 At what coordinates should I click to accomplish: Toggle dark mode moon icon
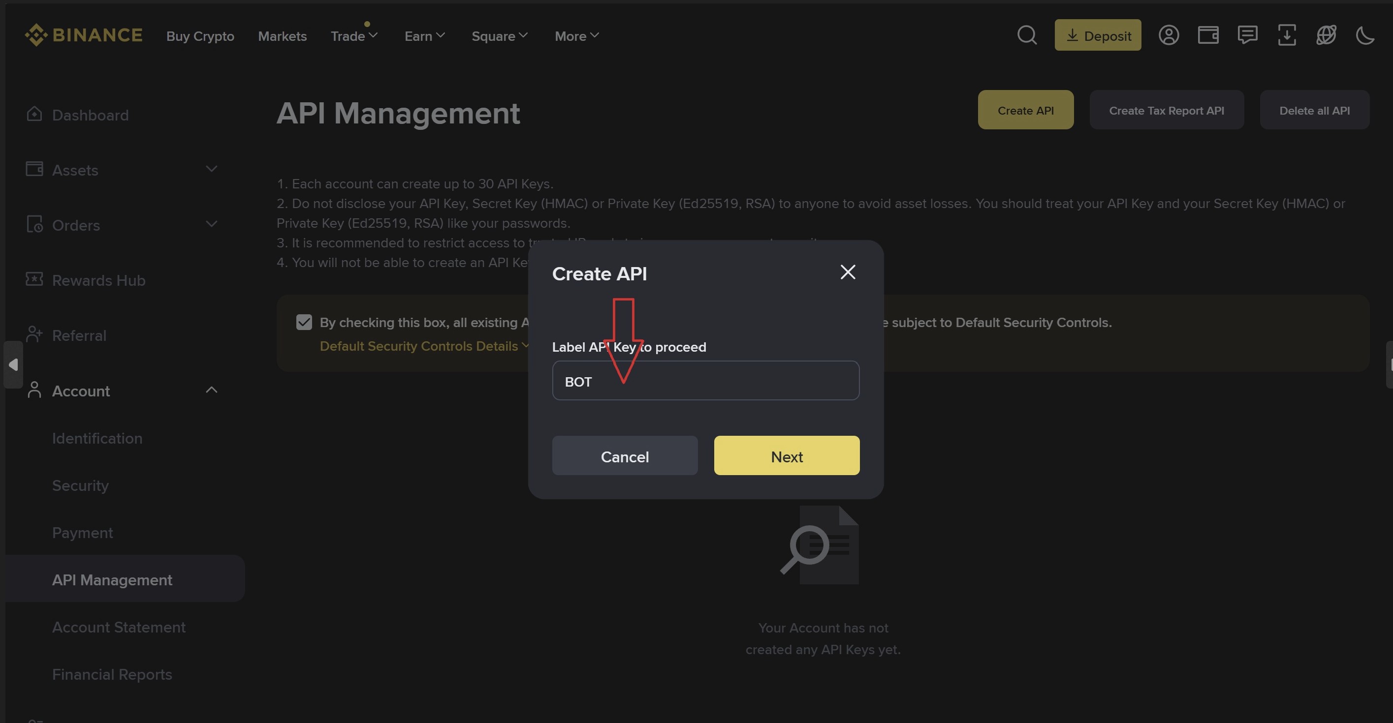pos(1365,36)
